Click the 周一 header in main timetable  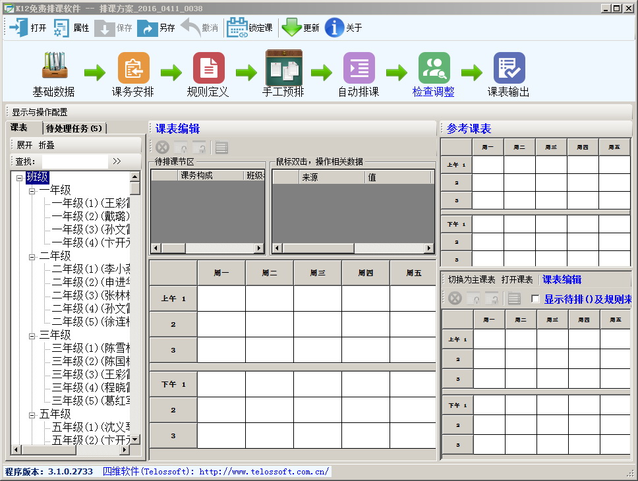click(221, 273)
